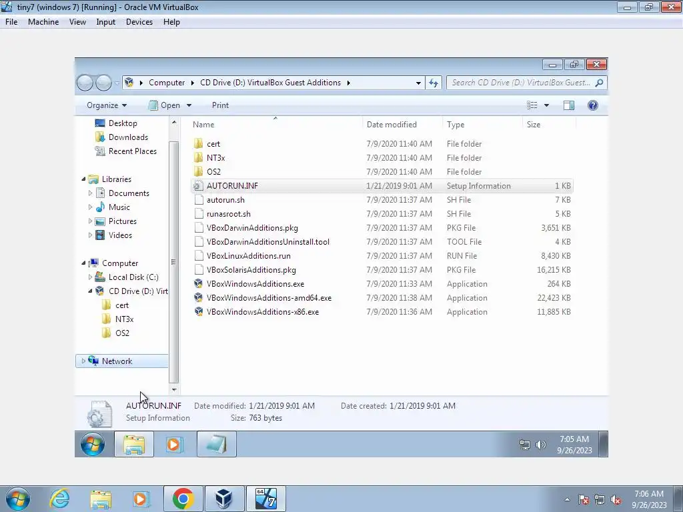
Task: Sort files by Type column header
Action: [x=456, y=125]
